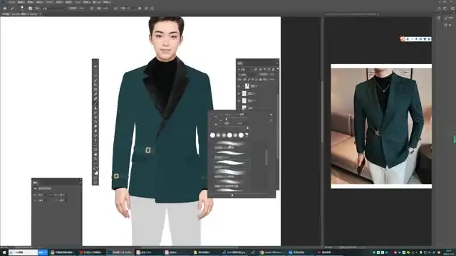Screen dimensions: 456x256
Task: Click the search icon at Photoshop's top right
Action: [x=440, y=9]
